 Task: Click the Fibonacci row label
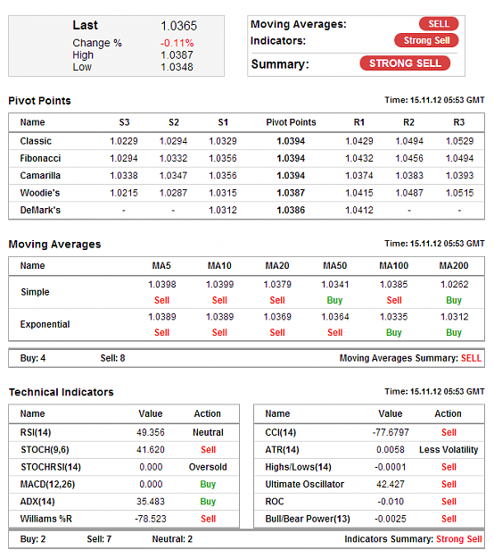pyautogui.click(x=40, y=158)
